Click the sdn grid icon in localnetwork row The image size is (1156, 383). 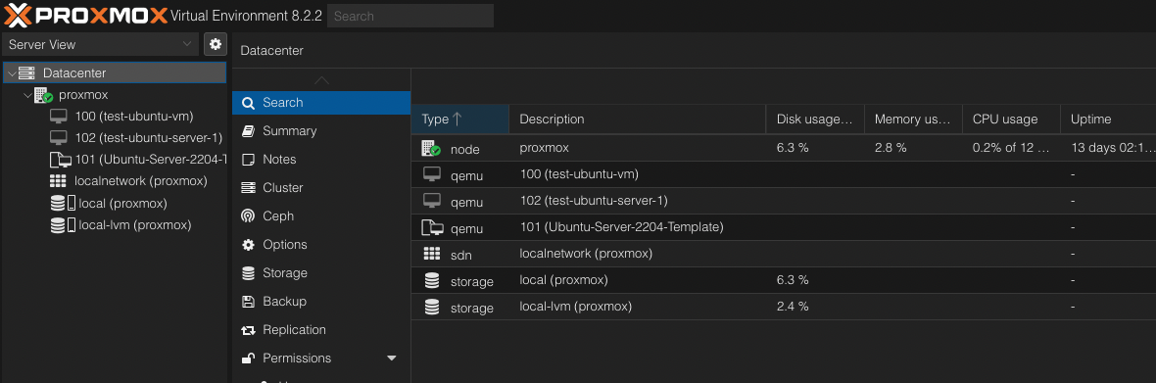click(432, 254)
